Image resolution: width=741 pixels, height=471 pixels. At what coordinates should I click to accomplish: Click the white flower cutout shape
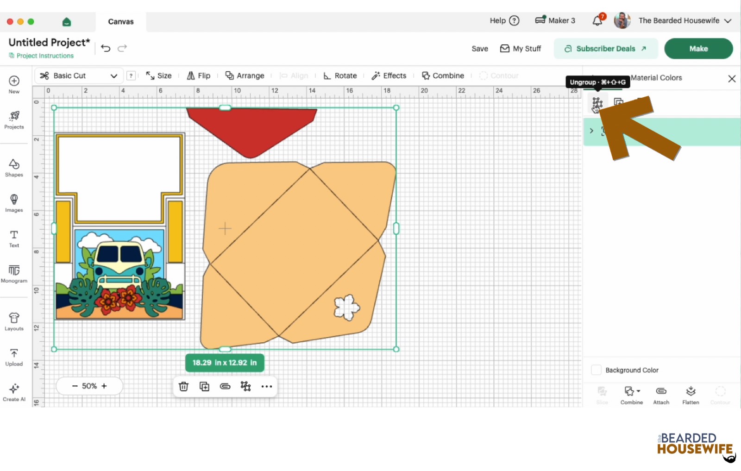347,307
